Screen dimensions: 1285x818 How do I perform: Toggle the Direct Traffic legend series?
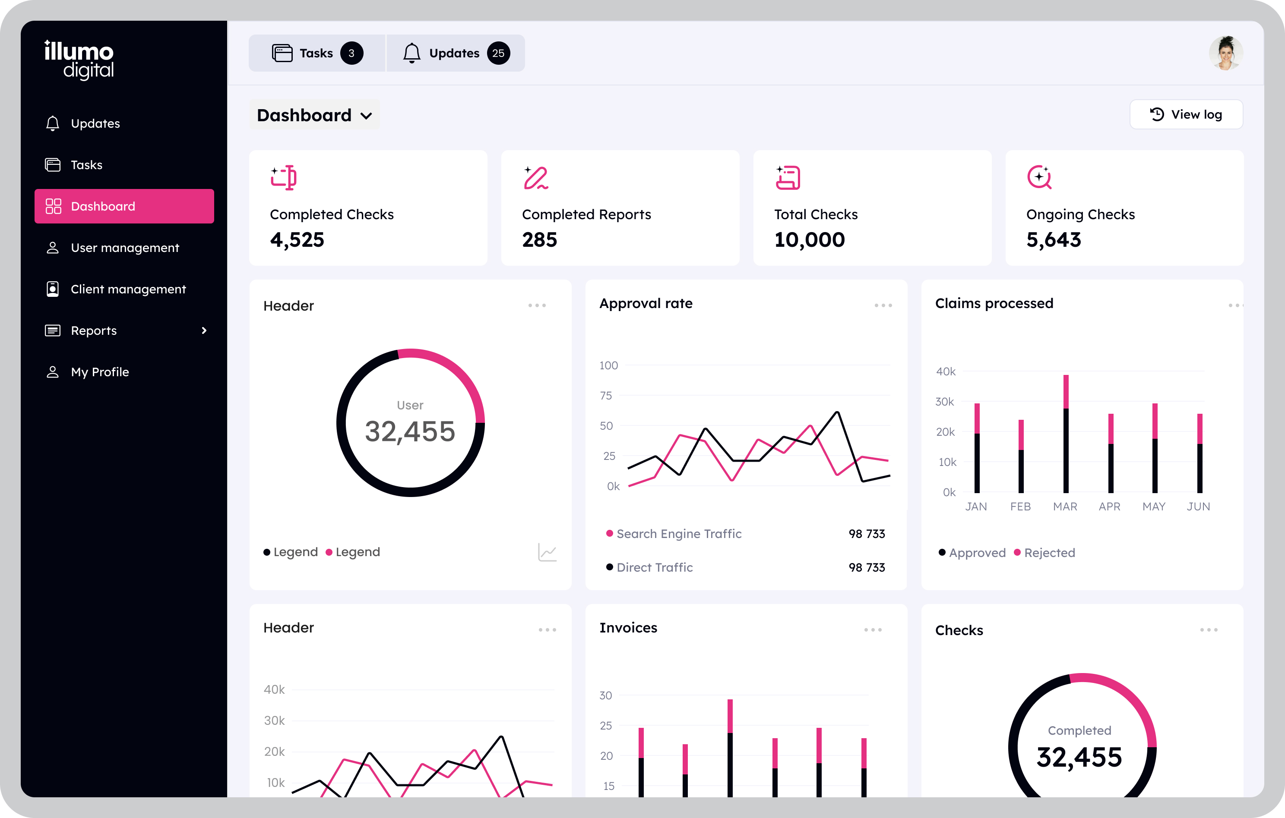click(654, 567)
